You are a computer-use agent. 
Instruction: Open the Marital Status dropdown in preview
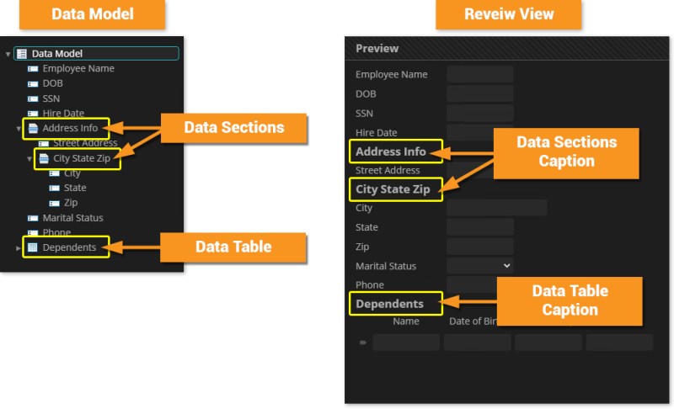[479, 266]
